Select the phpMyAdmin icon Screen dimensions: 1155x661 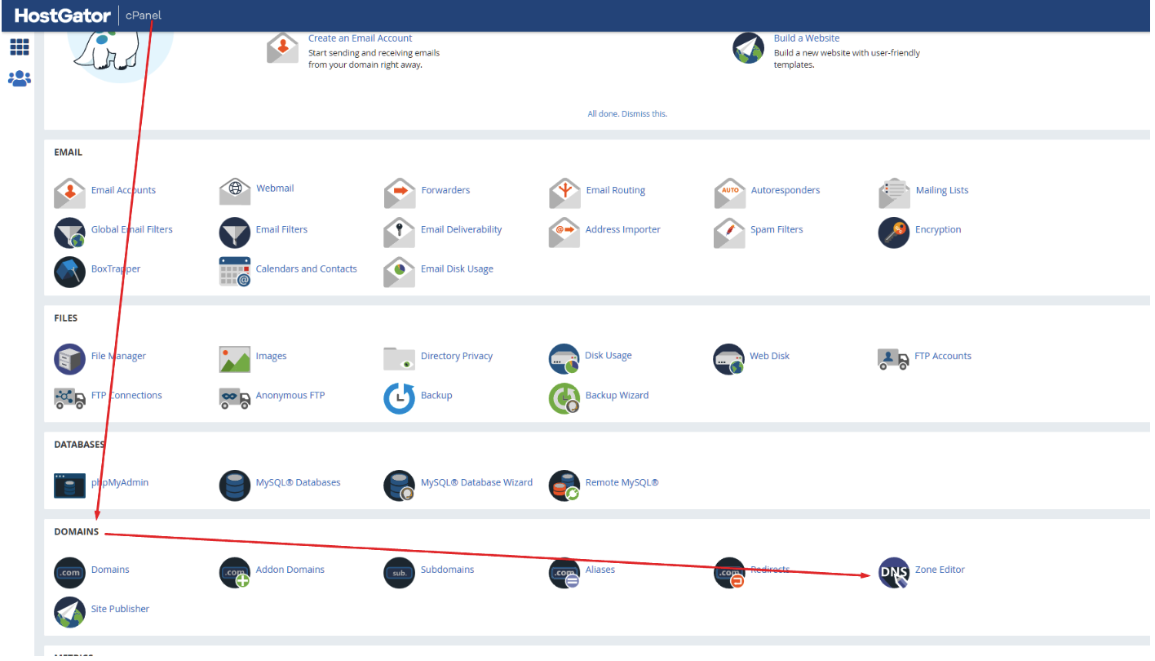[x=69, y=485]
